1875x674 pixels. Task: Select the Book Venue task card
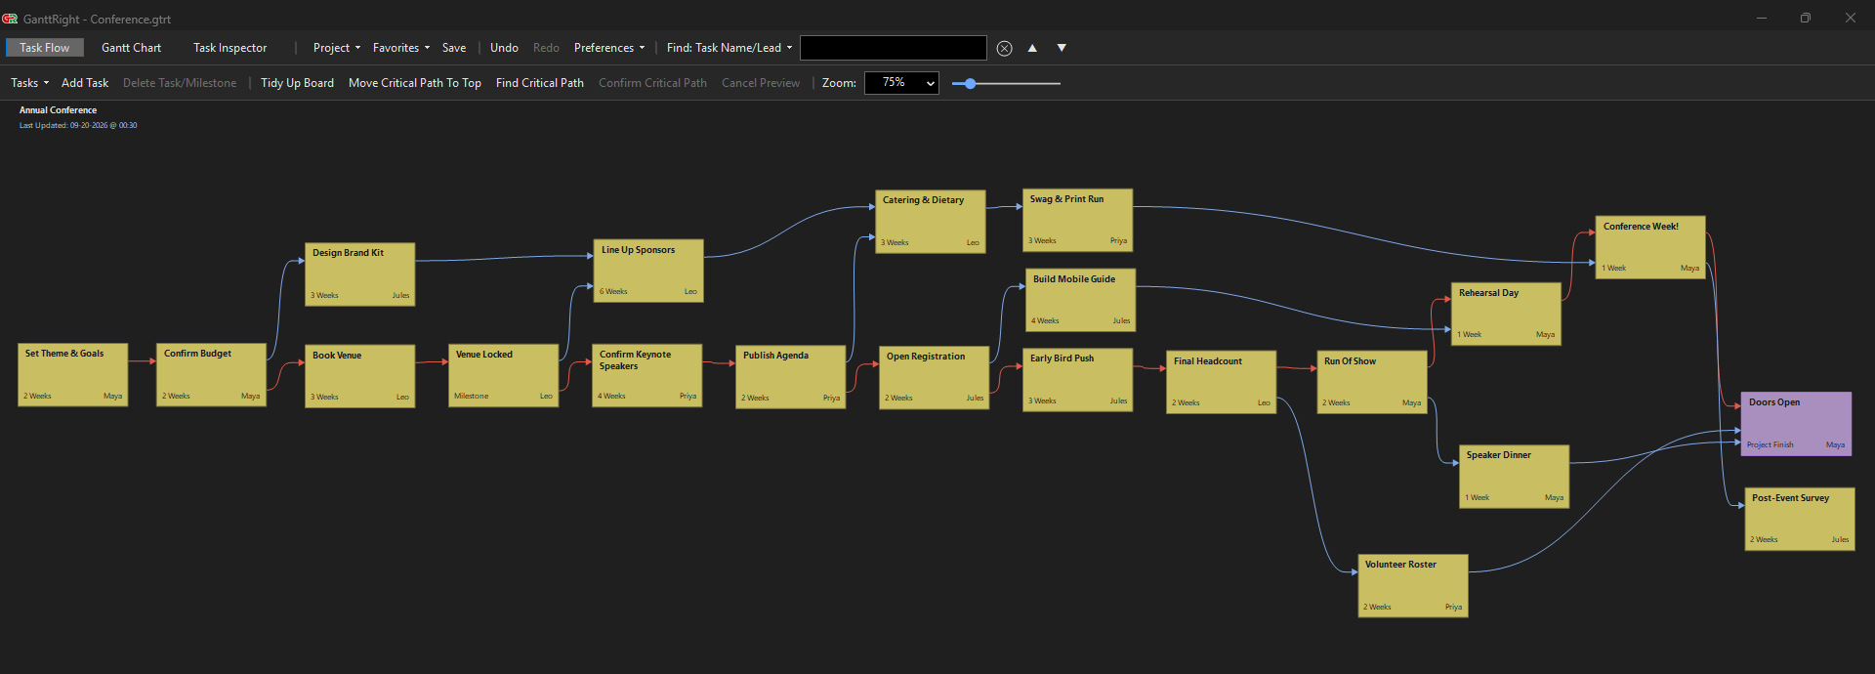[360, 376]
